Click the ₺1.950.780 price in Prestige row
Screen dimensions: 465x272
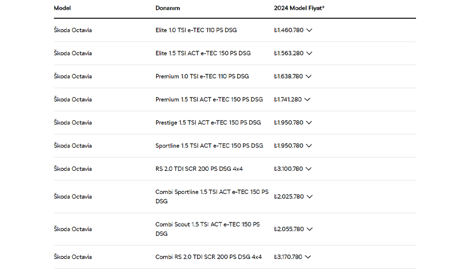[288, 122]
